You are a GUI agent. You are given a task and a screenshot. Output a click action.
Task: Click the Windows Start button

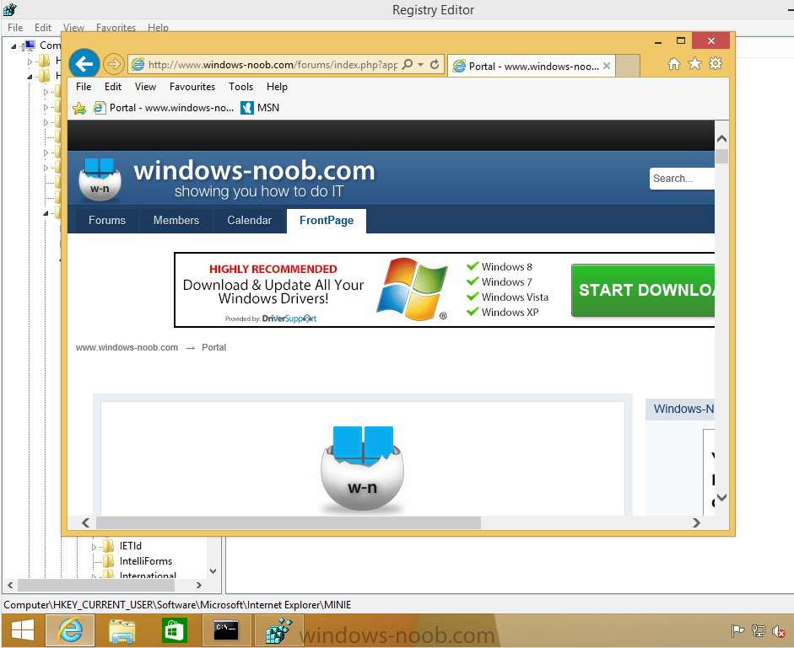(22, 631)
